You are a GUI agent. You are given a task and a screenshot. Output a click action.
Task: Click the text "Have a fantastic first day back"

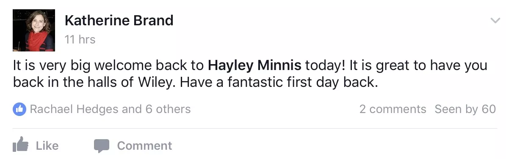(279, 83)
